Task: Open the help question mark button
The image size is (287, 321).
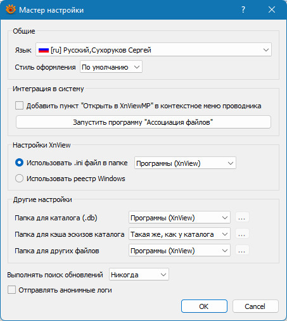Action: 243,9
